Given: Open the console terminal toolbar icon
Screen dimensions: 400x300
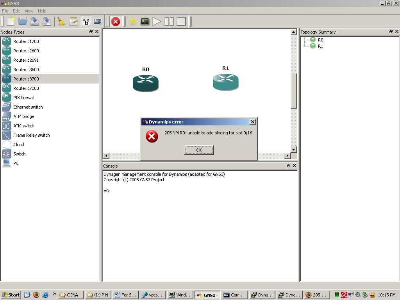Looking at the screenshot, I should pyautogui.click(x=145, y=21).
